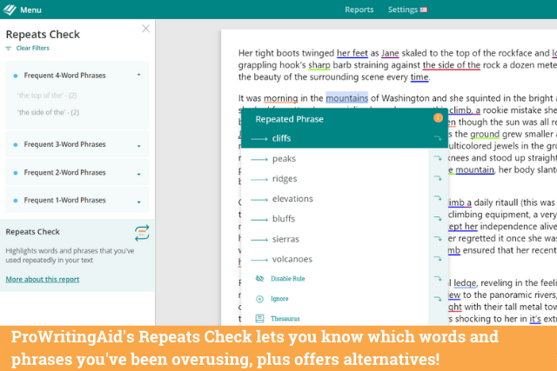Expand Frequent 1-Word Phrases section
557x371 pixels.
click(x=139, y=202)
